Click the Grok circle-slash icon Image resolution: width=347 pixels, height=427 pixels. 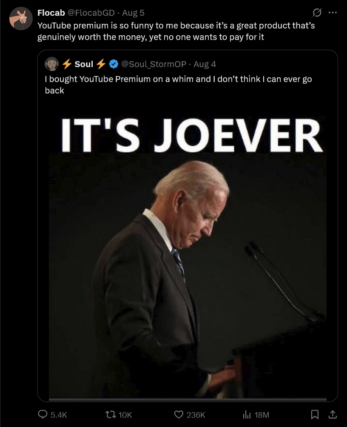[x=317, y=12]
